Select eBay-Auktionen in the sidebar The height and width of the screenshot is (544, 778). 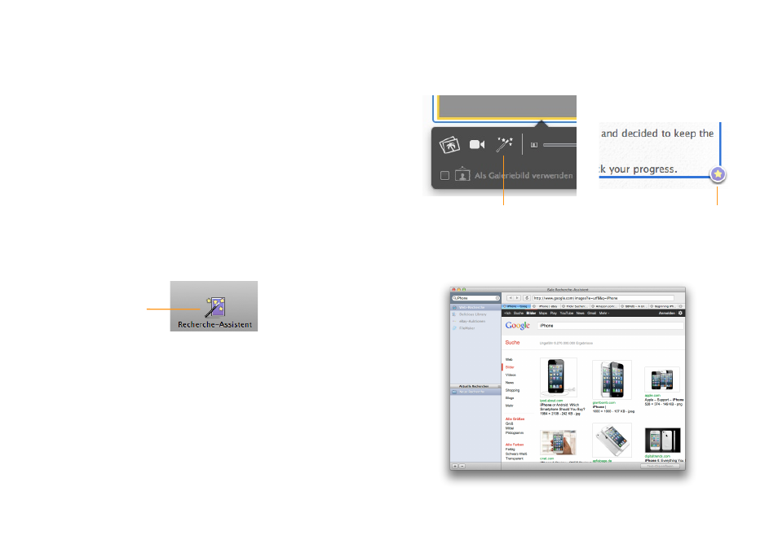click(x=475, y=322)
